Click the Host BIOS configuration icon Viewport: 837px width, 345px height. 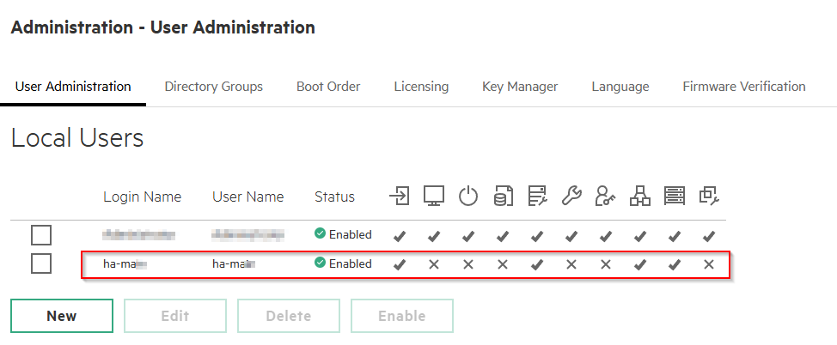pos(537,197)
